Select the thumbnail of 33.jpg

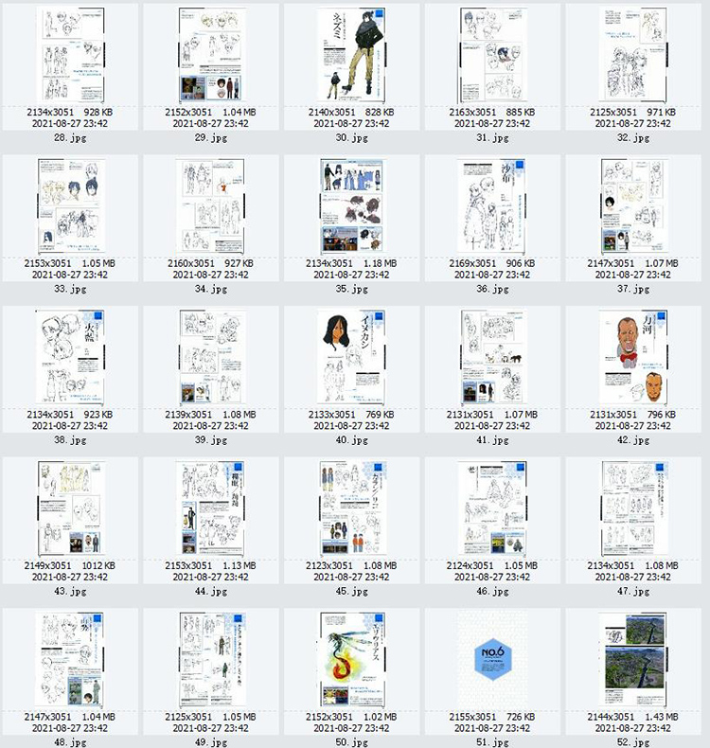click(x=70, y=205)
